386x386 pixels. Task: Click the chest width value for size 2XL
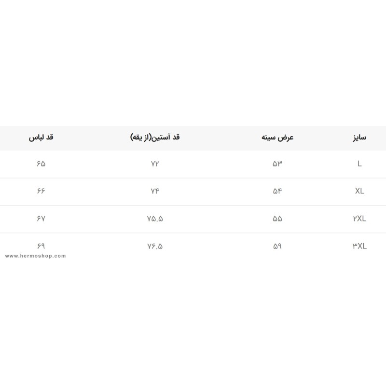coord(277,219)
